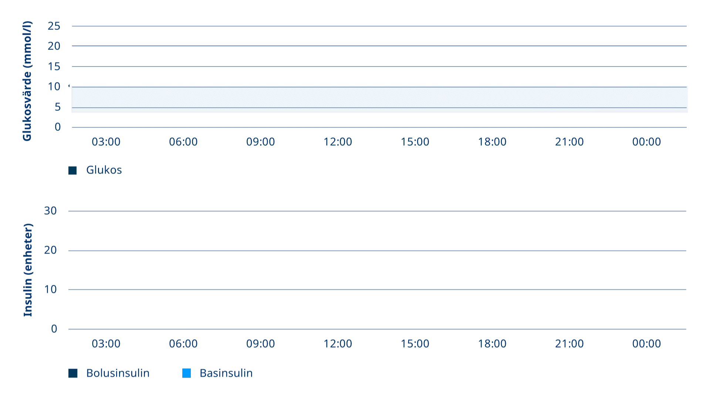Click the dark blue Bolusinsulin legend square
The height and width of the screenshot is (399, 710).
73,373
